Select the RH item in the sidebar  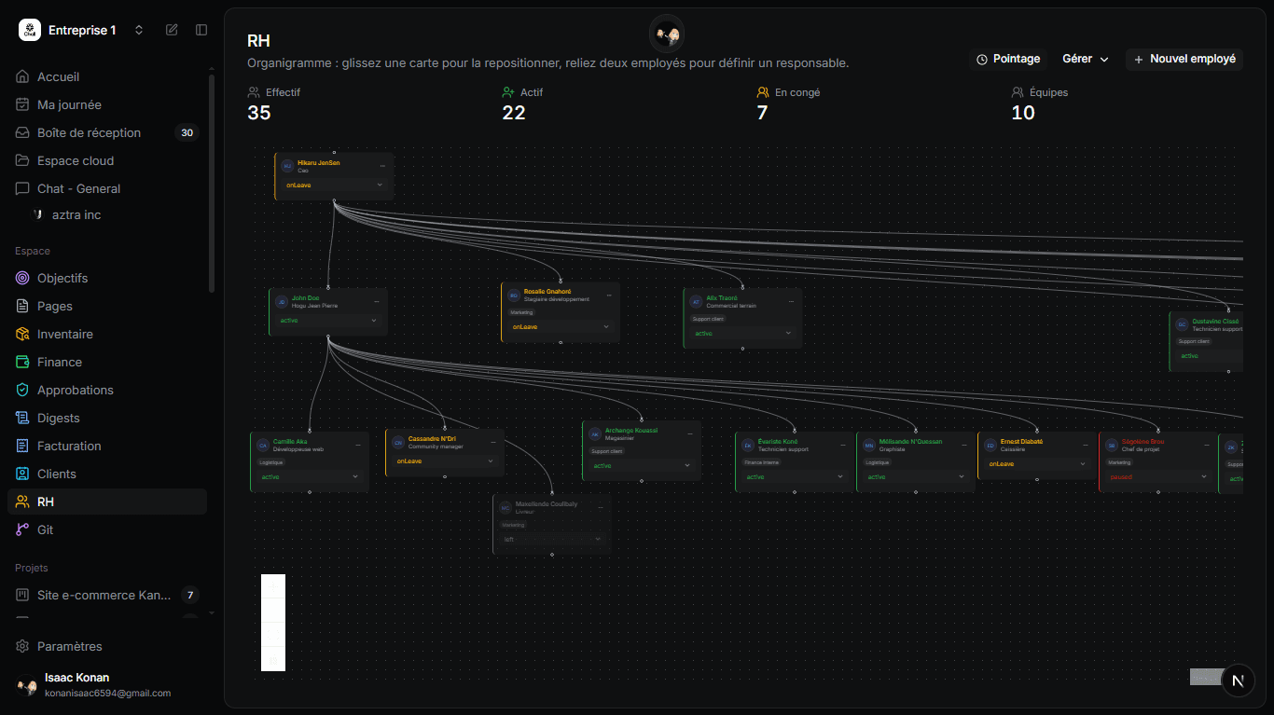(x=107, y=502)
